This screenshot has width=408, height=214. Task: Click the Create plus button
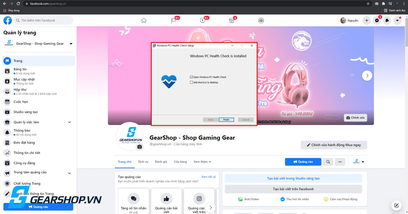point(367,20)
